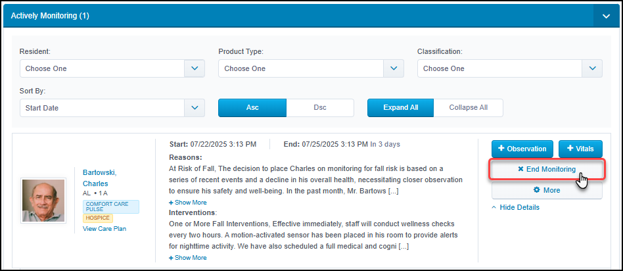Screen dimensions: 623x271
Task: Open the Product Type dropdown
Action: pos(311,68)
